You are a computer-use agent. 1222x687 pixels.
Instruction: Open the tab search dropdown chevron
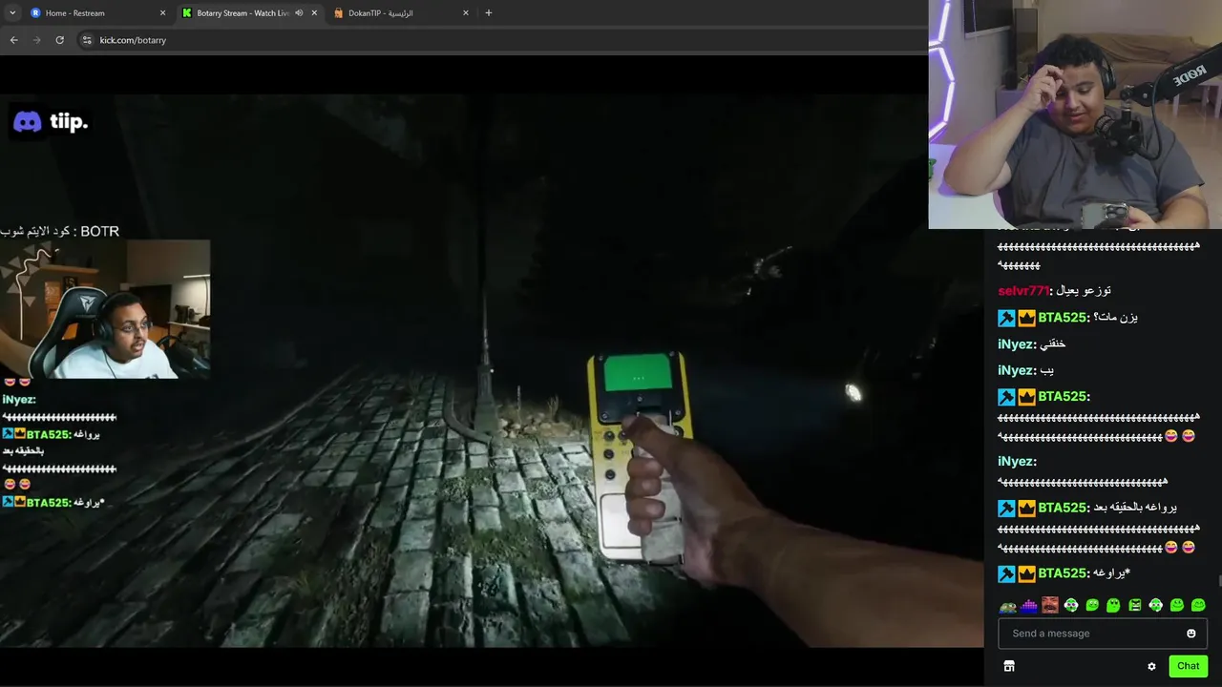(x=12, y=12)
